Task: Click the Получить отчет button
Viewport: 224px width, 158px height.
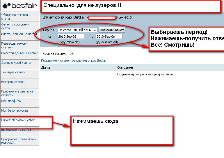Action: [x=112, y=30]
